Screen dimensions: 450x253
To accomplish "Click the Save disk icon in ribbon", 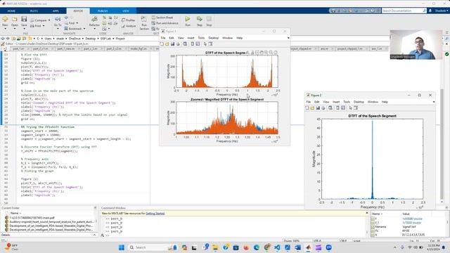I will 24,20.
